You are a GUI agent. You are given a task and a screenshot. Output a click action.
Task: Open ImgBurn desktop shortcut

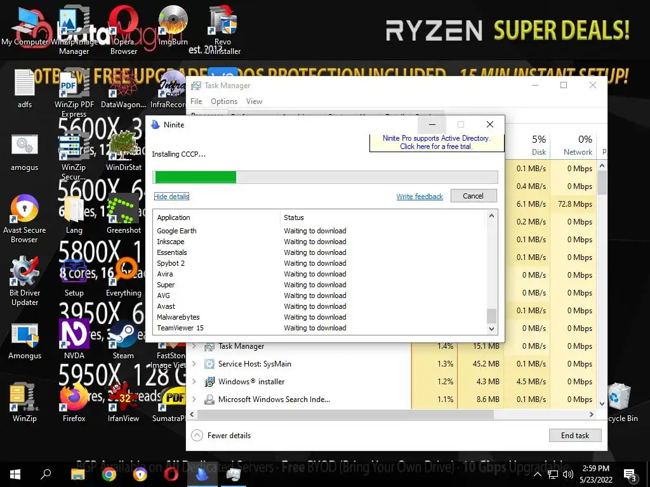173,27
